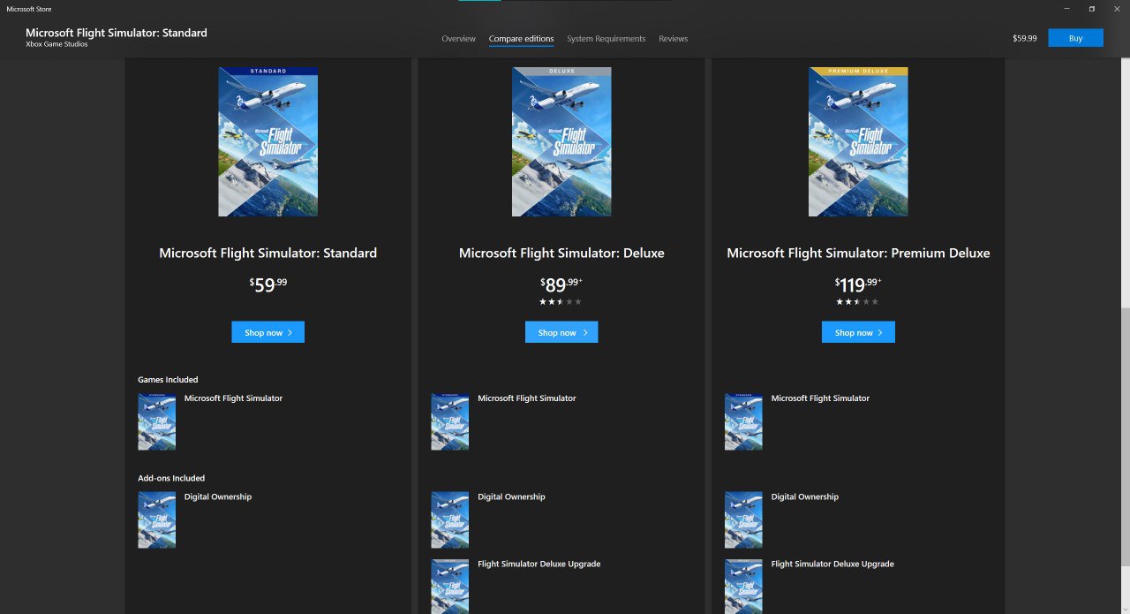Click the $59.99 price in Standard column

[267, 284]
